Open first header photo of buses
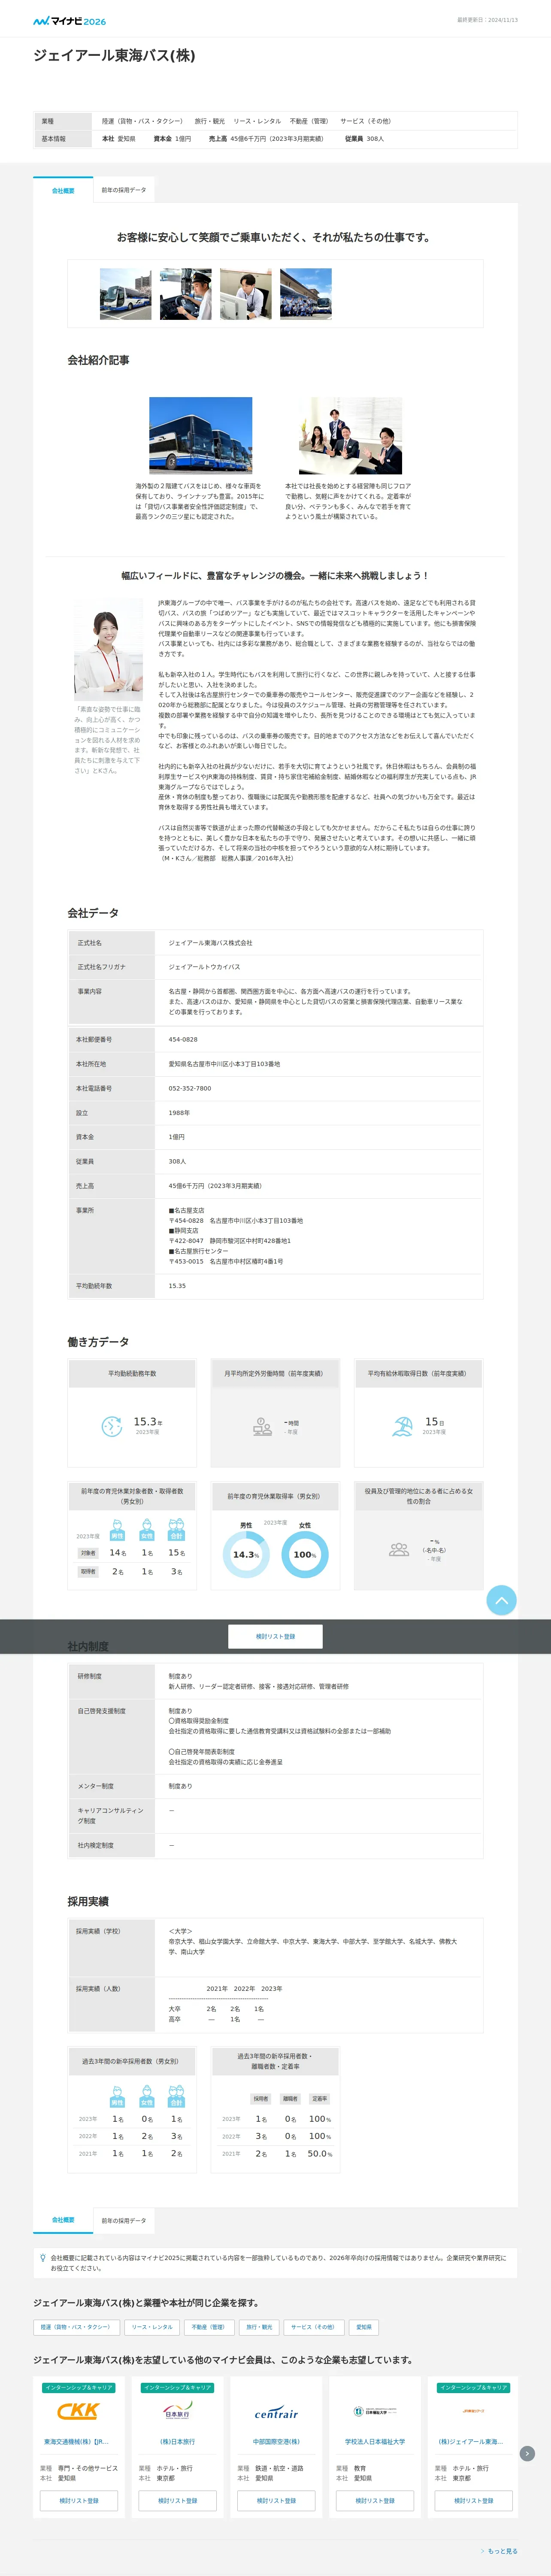Viewport: 551px width, 2576px height. point(126,294)
